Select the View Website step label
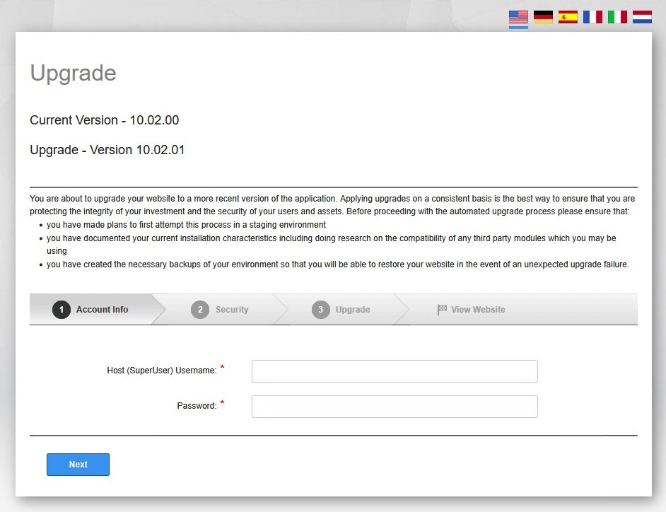666x512 pixels. (x=478, y=310)
